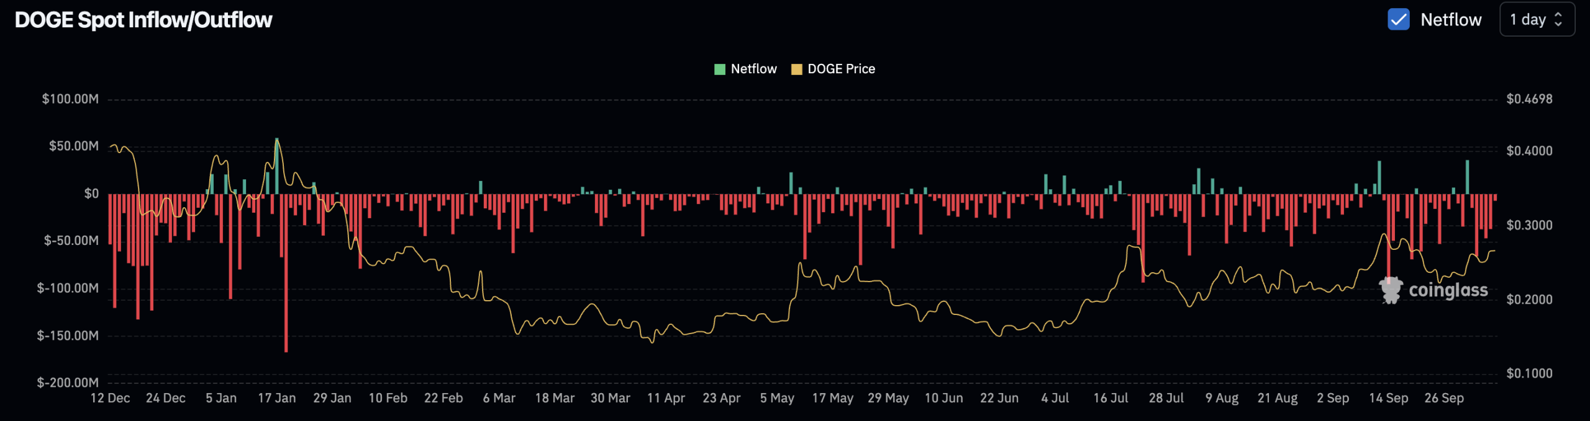Click the yellow DOGE Price legend swatch

click(796, 69)
